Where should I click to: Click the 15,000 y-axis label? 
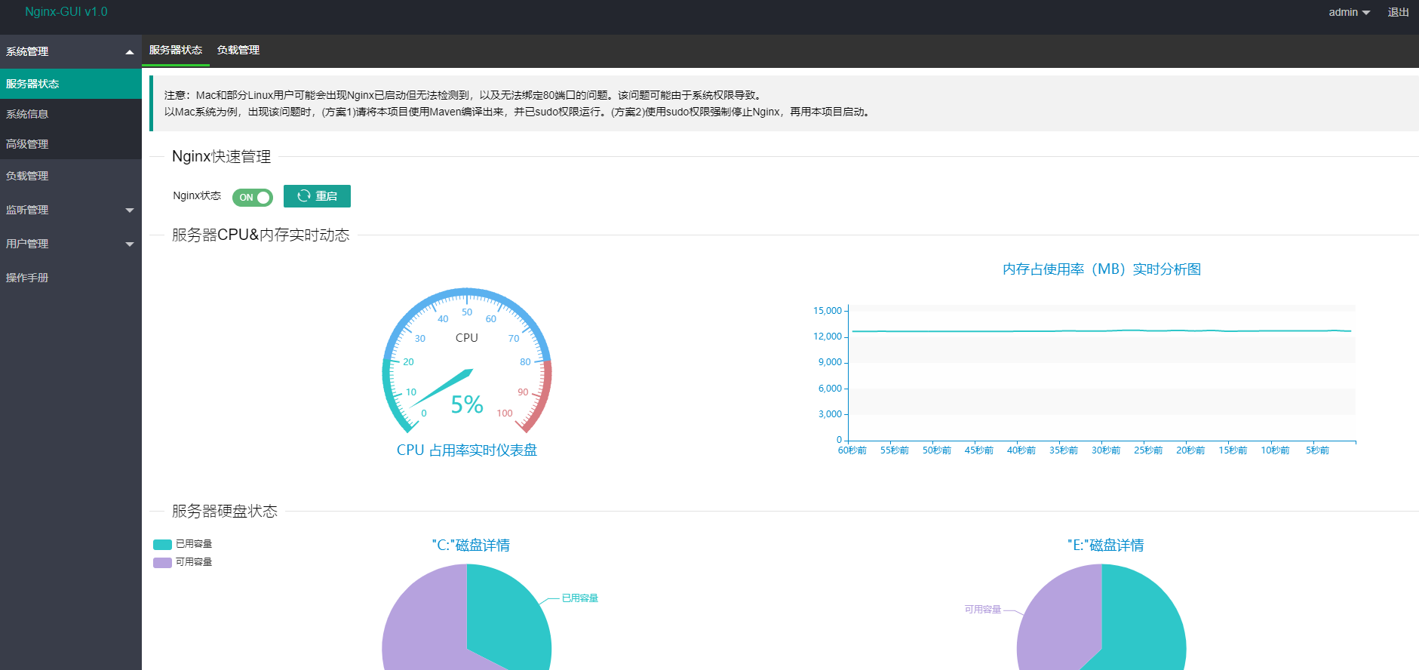828,311
